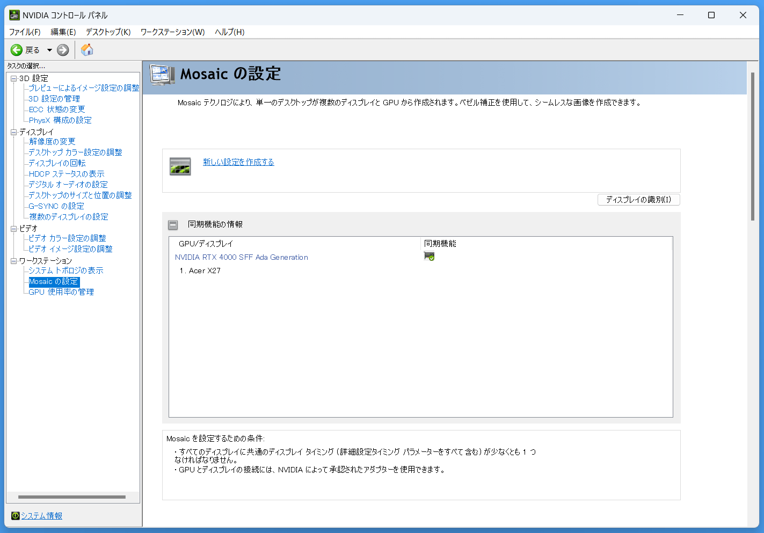Select 3D 設定の管理 in tree
This screenshot has width=764, height=533.
tap(54, 99)
